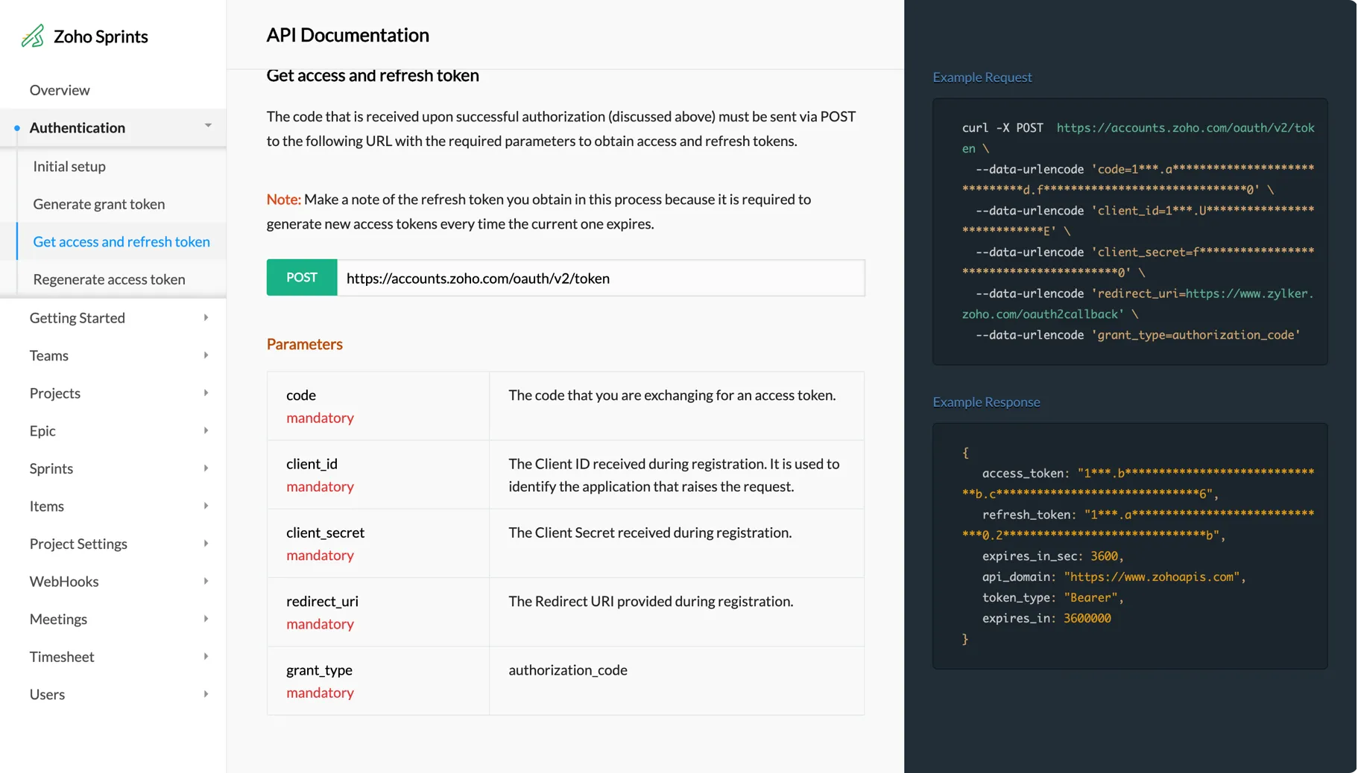
Task: Open Generate grant token page
Action: click(x=99, y=204)
